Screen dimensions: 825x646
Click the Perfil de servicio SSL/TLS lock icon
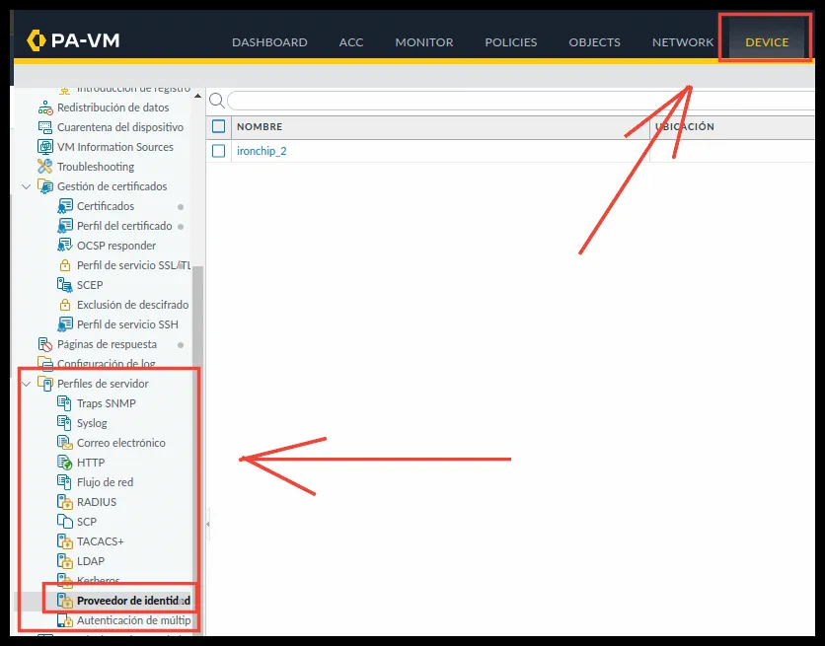click(x=65, y=265)
